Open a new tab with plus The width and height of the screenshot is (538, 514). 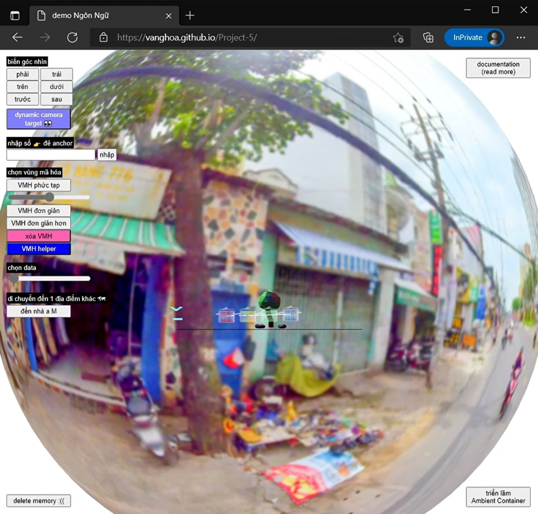190,16
